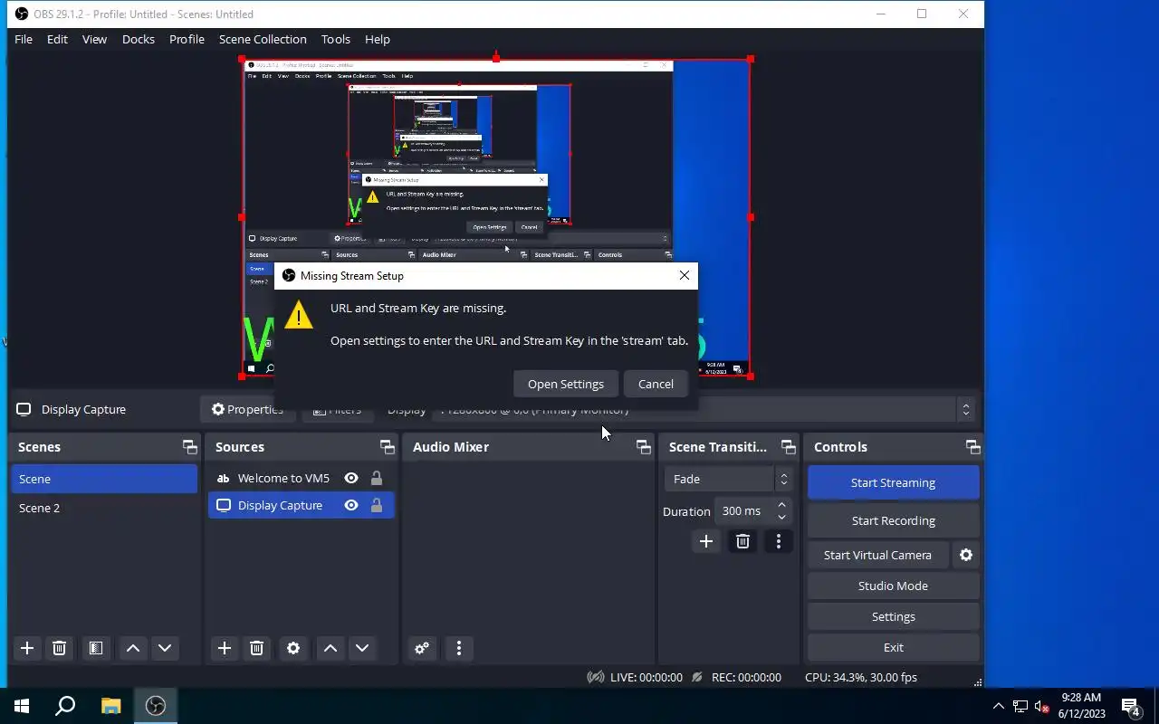The height and width of the screenshot is (724, 1159).
Task: Pop out the Controls dock
Action: (973, 447)
